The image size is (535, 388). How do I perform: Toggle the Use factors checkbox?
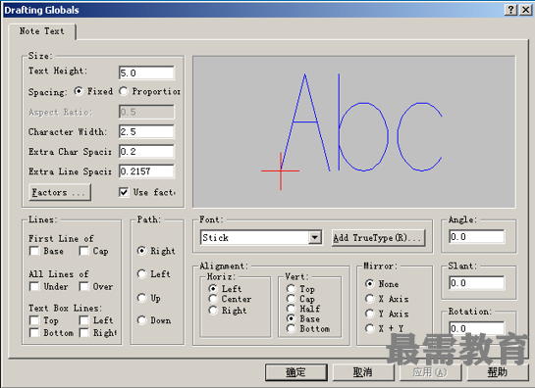pyautogui.click(x=124, y=192)
